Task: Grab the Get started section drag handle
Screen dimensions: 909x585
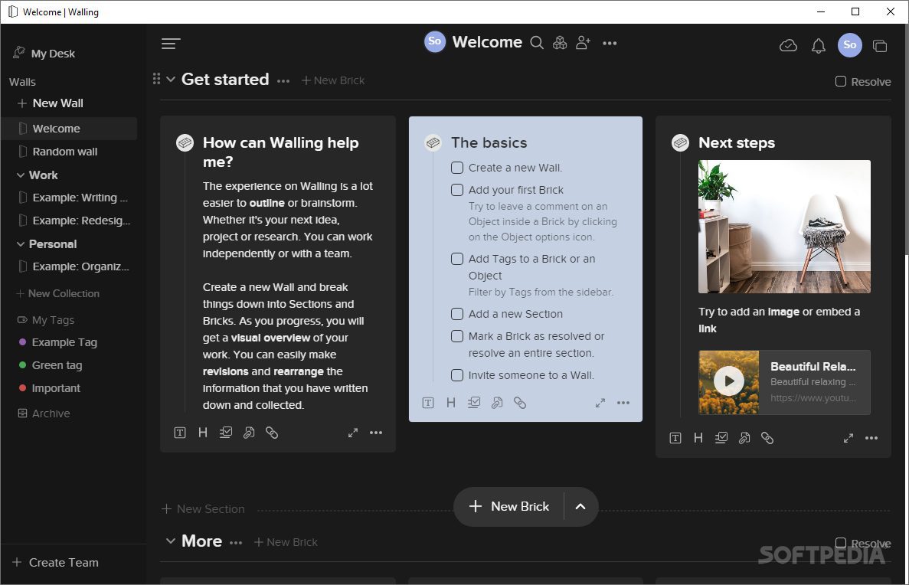Action: coord(156,79)
